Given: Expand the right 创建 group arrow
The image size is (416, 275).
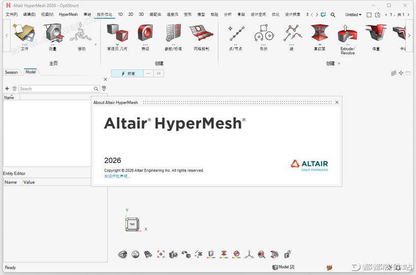Looking at the screenshot, I should [x=339, y=64].
